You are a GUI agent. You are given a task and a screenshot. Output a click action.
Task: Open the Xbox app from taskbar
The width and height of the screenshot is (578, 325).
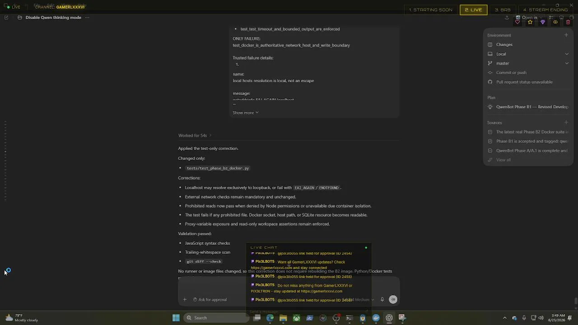coord(296,318)
